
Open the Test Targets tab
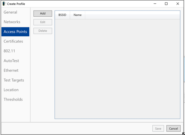pos(14,80)
